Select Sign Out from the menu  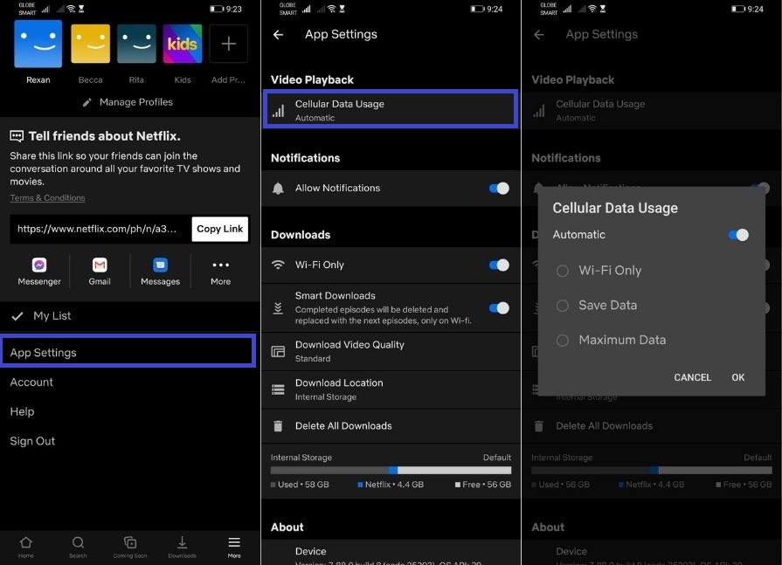pos(32,441)
